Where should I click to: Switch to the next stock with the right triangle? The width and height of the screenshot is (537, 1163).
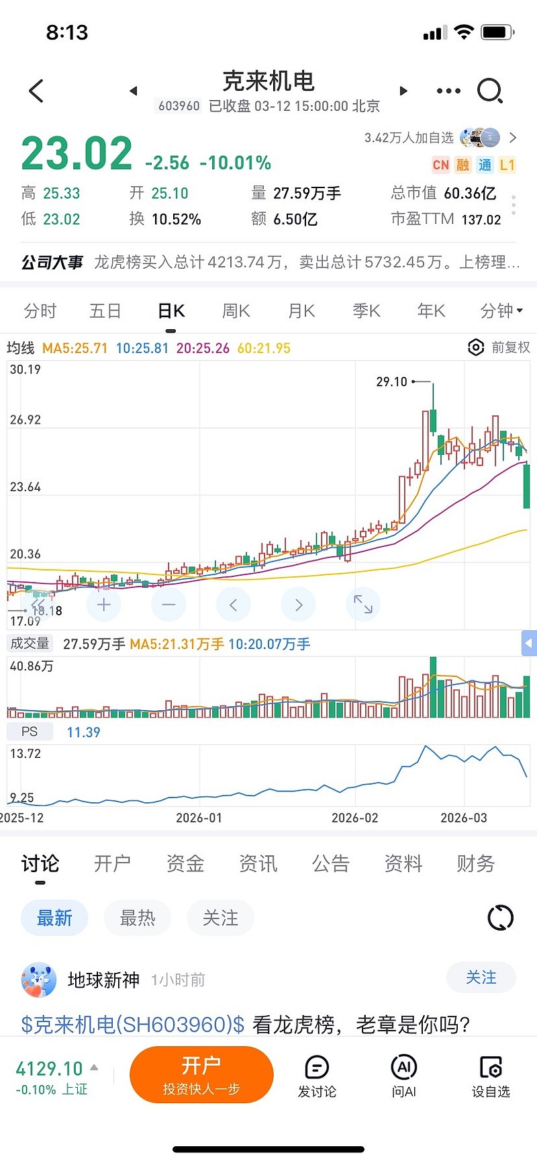tap(403, 91)
